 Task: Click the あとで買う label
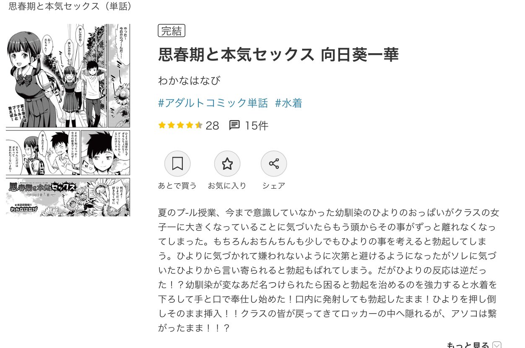177,185
